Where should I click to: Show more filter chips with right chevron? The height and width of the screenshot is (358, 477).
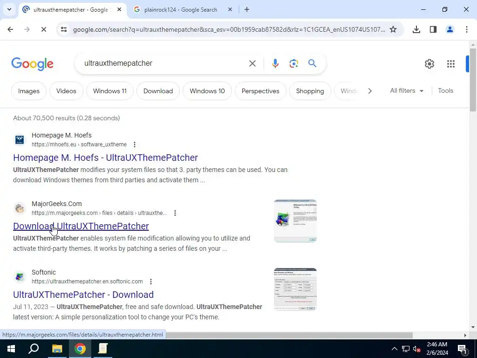[x=369, y=91]
